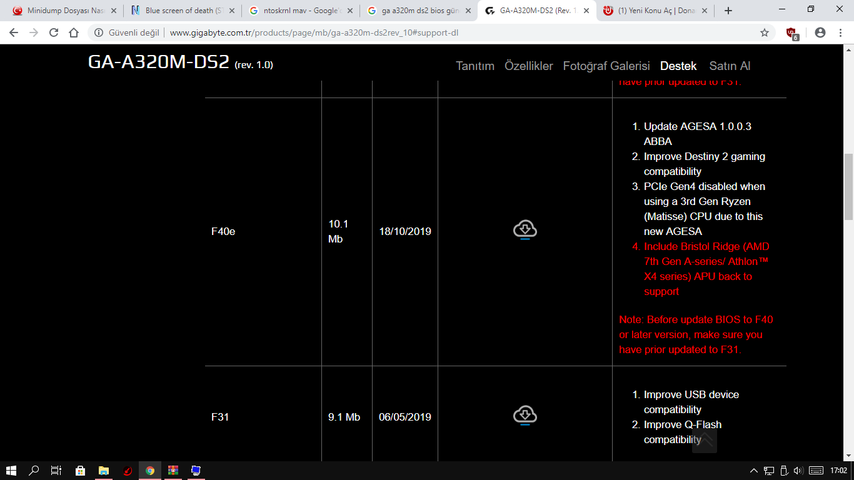Open the blue monitor taskbar app
Viewport: 854px width, 480px height.
tap(196, 471)
